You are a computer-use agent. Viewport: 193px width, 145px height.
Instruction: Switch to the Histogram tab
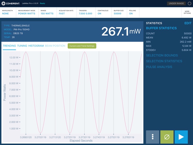(36, 46)
